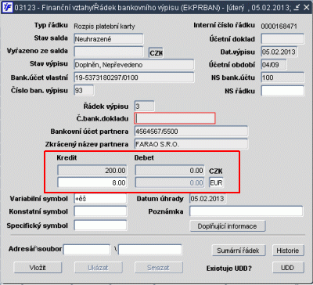The image size is (313, 285).
Task: Click the CZK label beside Debet amount
Action: click(216, 171)
